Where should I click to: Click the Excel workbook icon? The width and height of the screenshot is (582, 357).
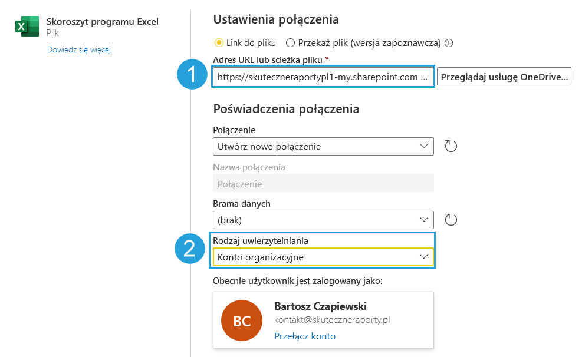click(26, 27)
